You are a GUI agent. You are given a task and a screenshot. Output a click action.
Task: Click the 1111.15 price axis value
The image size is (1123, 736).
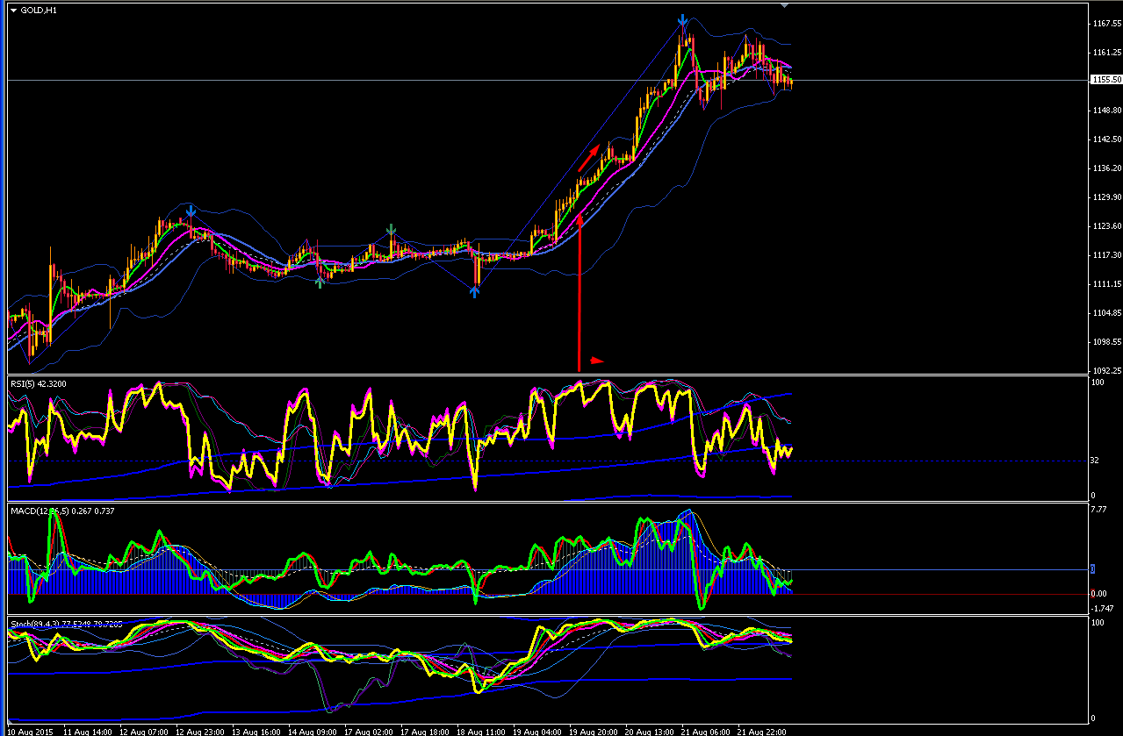tap(1105, 284)
